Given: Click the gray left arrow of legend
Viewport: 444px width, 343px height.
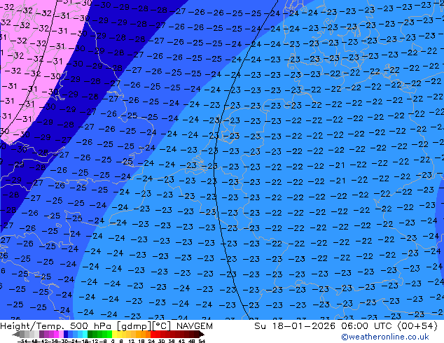Looking at the screenshot, I should [16, 335].
